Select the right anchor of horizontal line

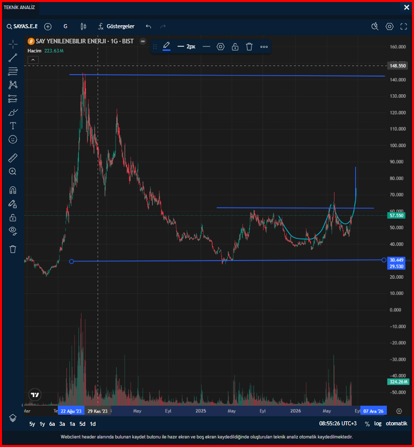coord(384,260)
